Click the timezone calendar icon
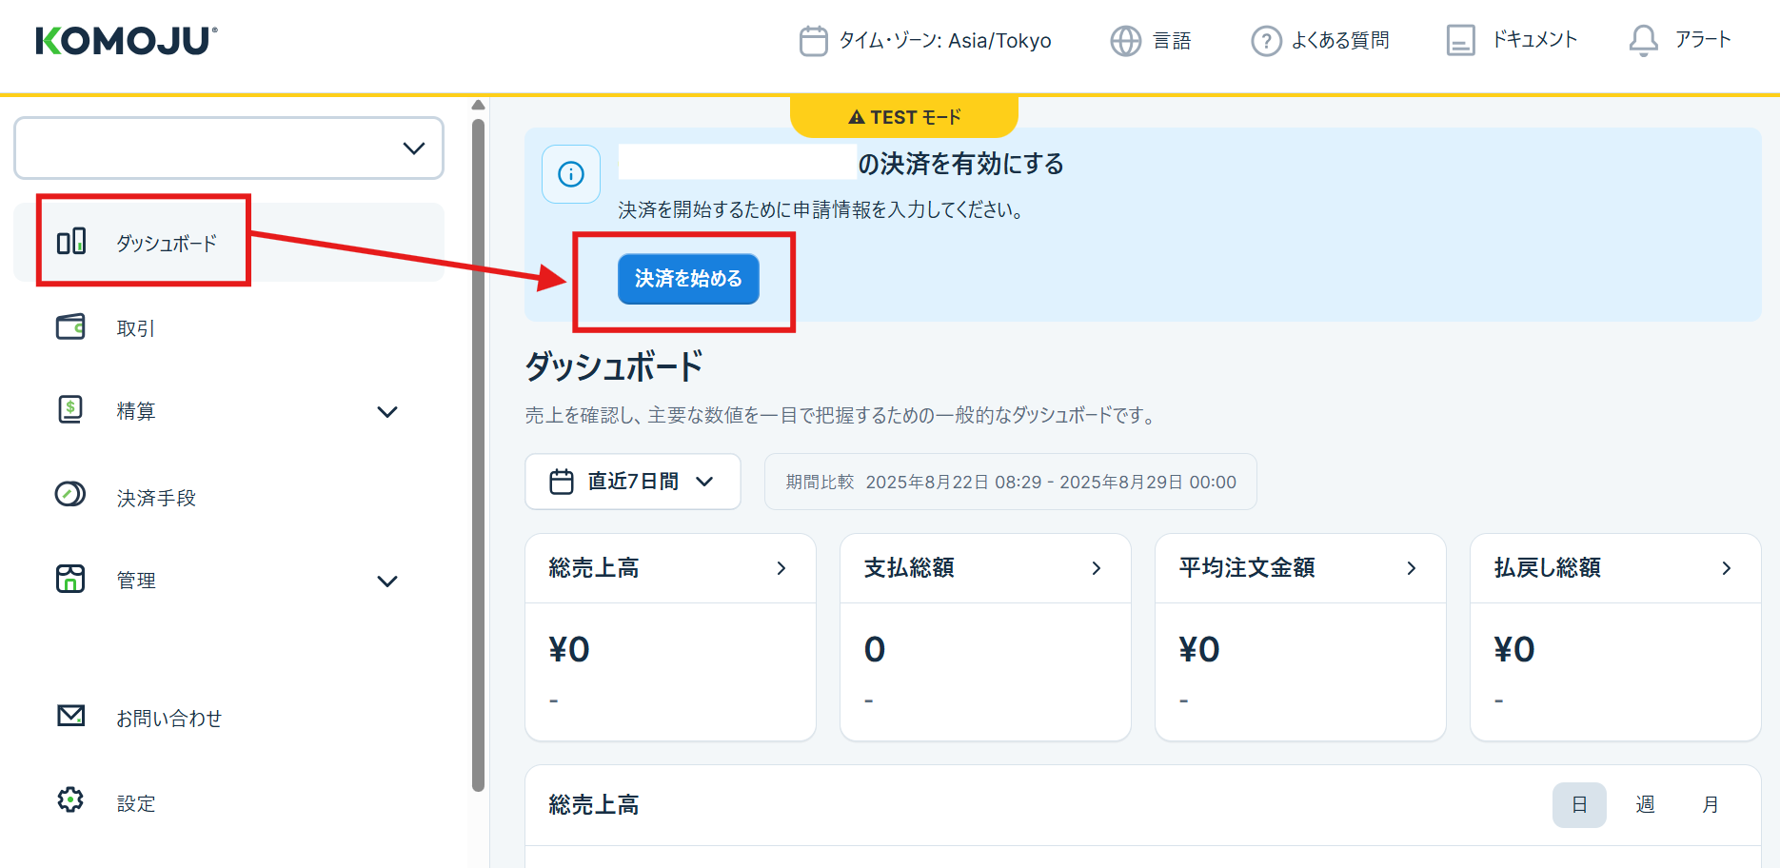 [813, 41]
